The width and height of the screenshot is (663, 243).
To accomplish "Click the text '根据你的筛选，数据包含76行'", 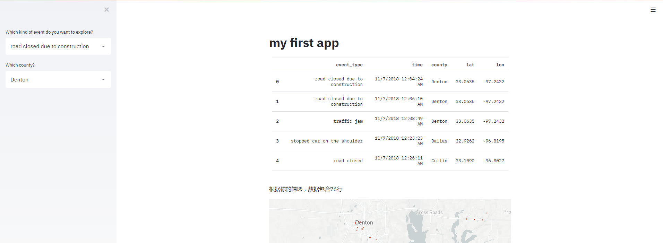I will [x=306, y=189].
